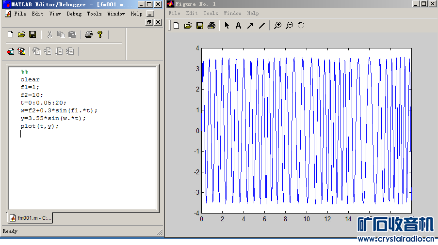The width and height of the screenshot is (438, 245).
Task: Select the text annotation 'A' tool
Action: pos(238,26)
